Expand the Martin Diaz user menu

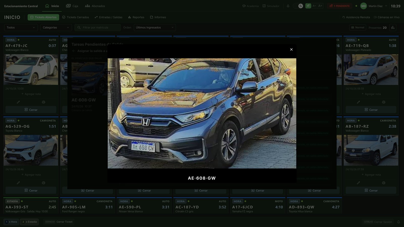pos(374,6)
